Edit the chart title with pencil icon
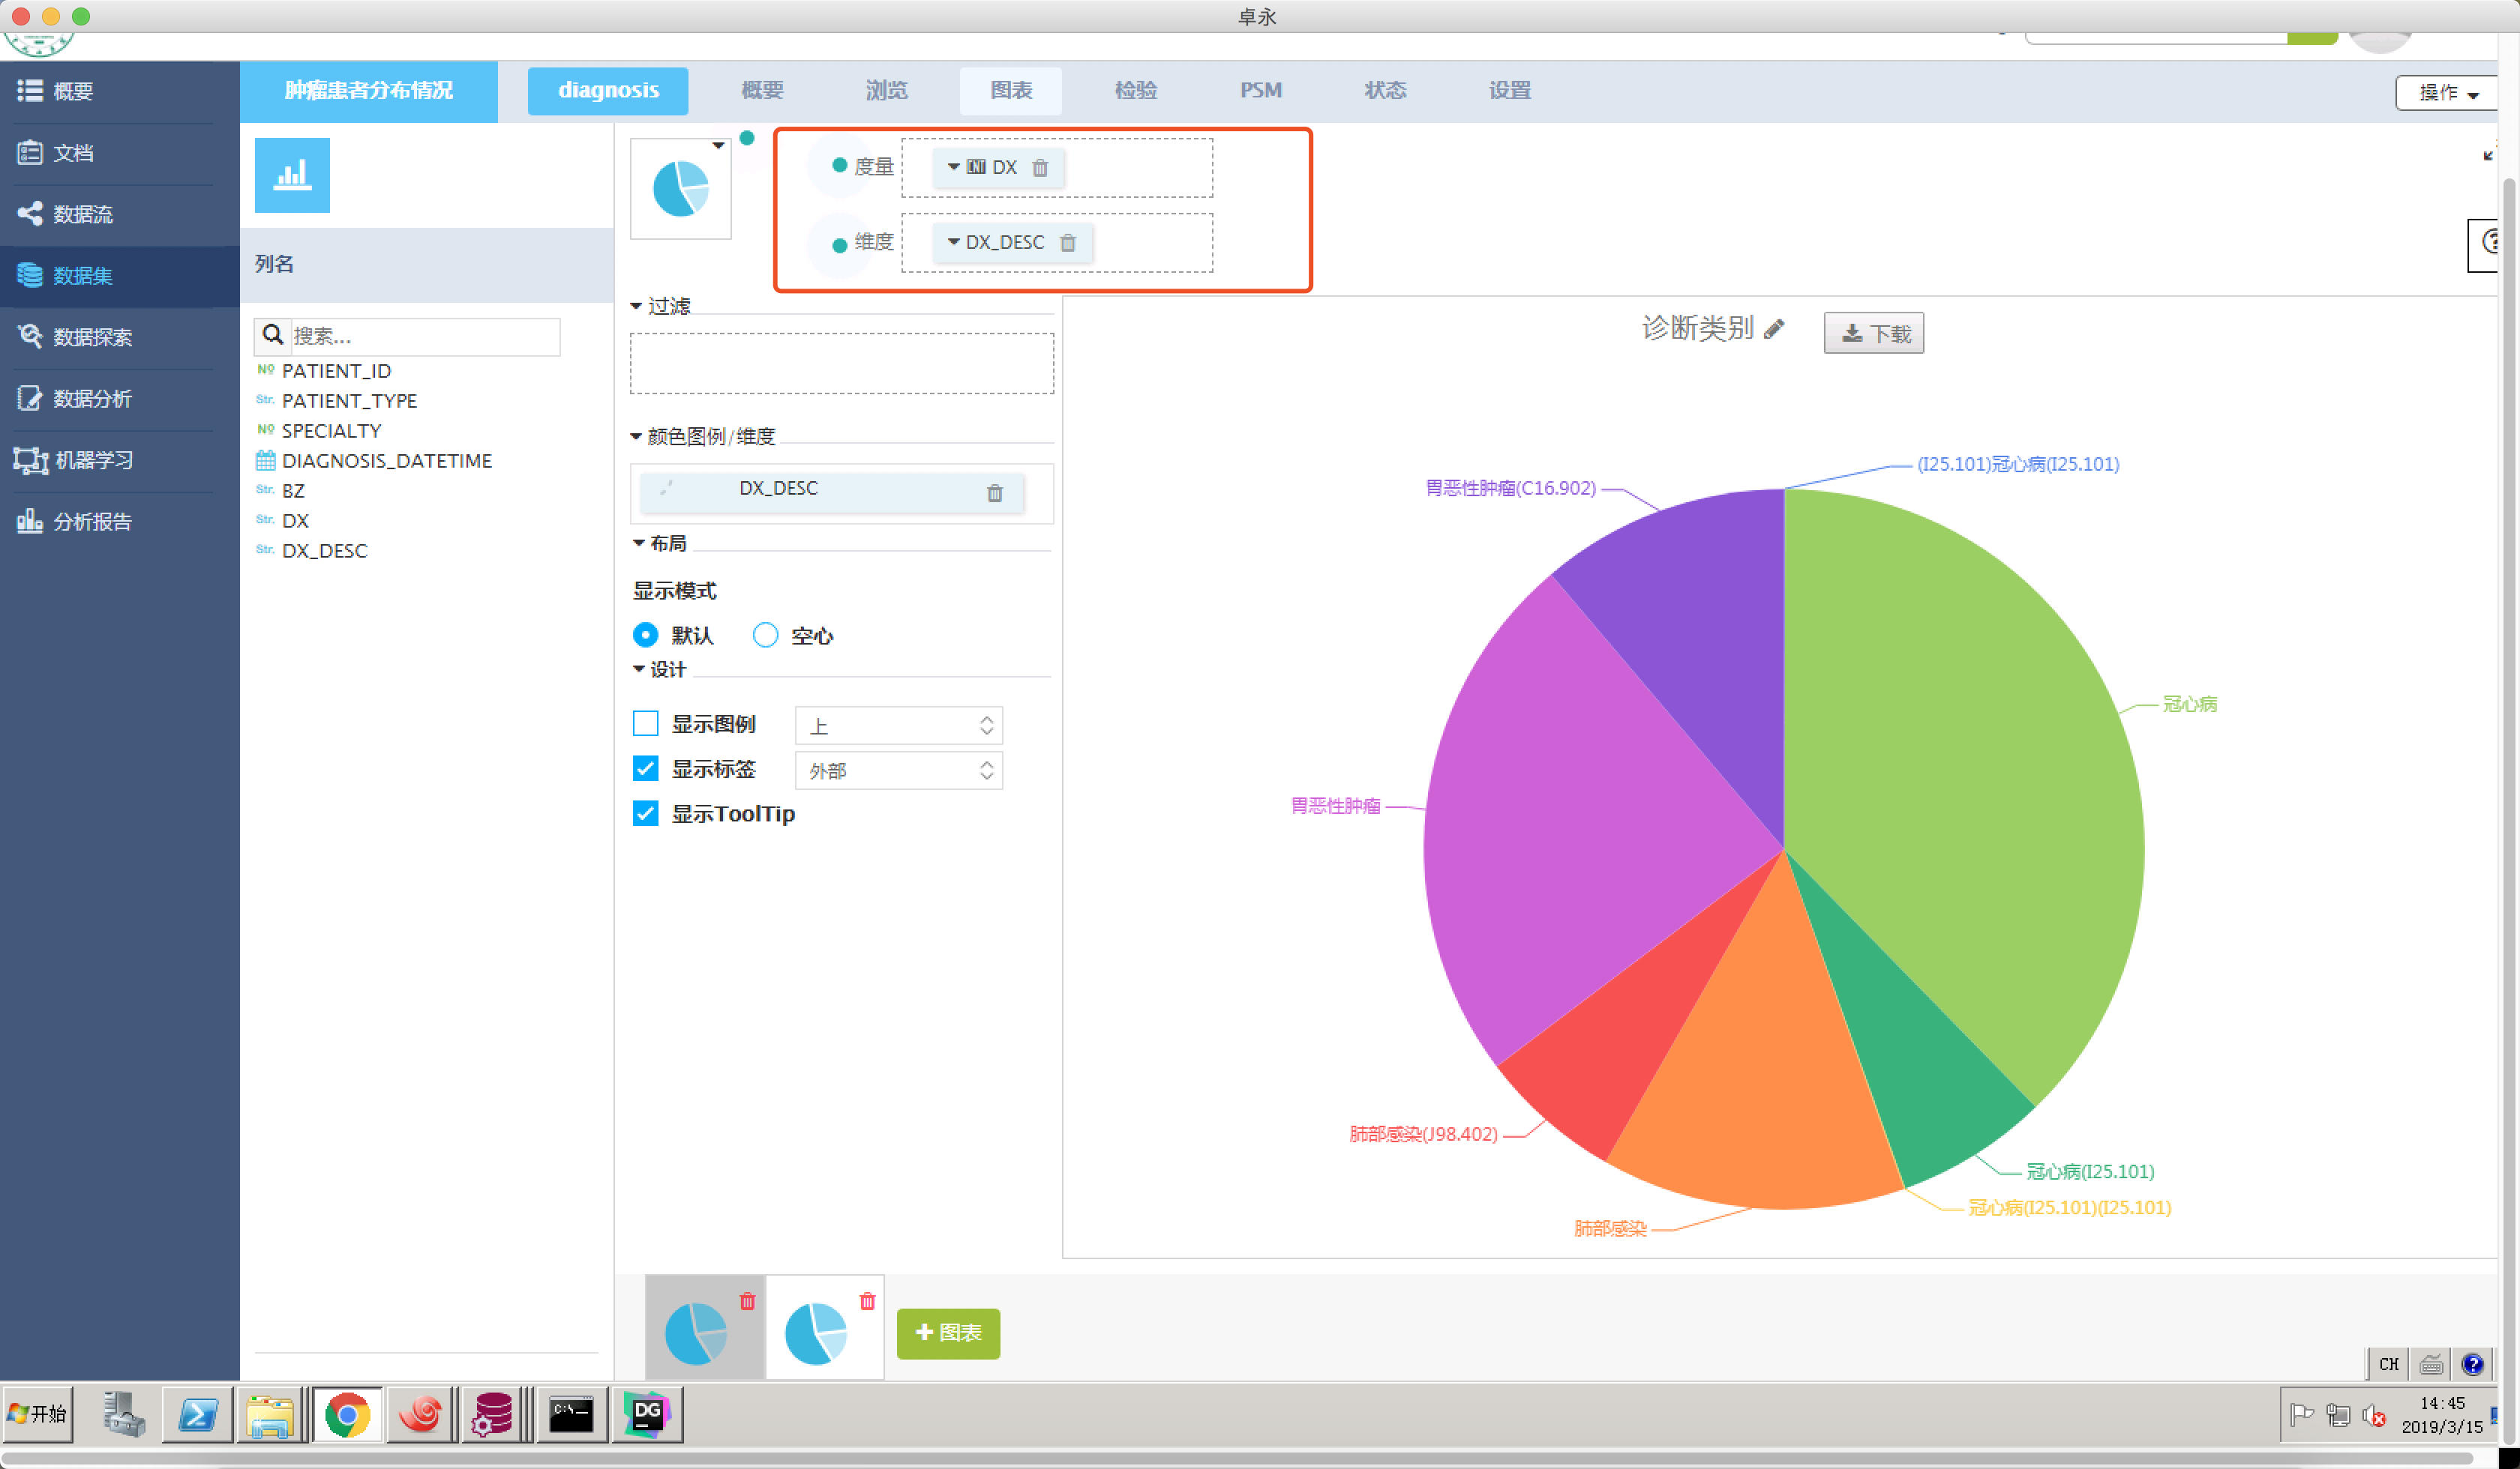This screenshot has height=1469, width=2520. pos(1774,329)
